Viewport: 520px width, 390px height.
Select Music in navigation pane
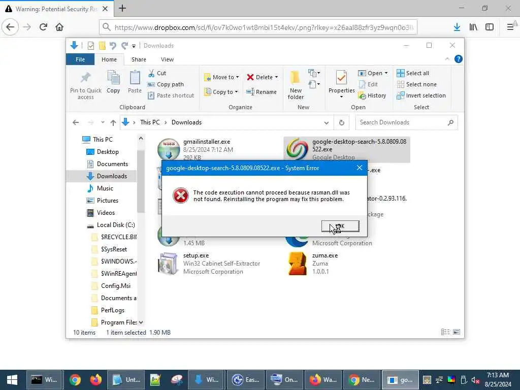pyautogui.click(x=105, y=188)
